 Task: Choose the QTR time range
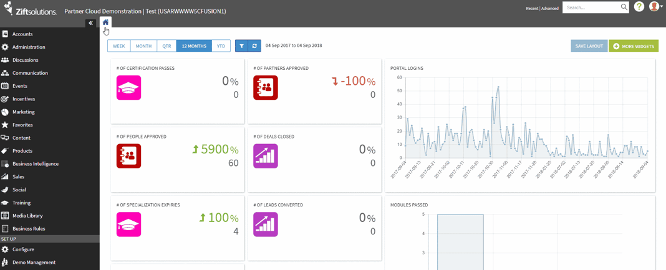166,46
